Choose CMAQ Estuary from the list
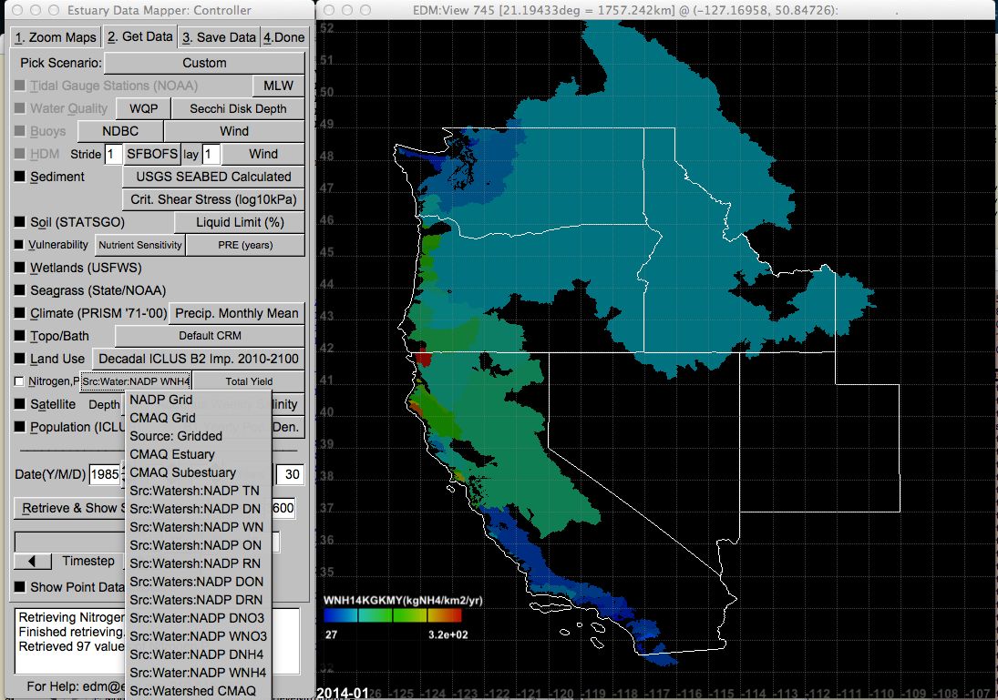Viewport: 998px width, 700px height. click(x=172, y=454)
